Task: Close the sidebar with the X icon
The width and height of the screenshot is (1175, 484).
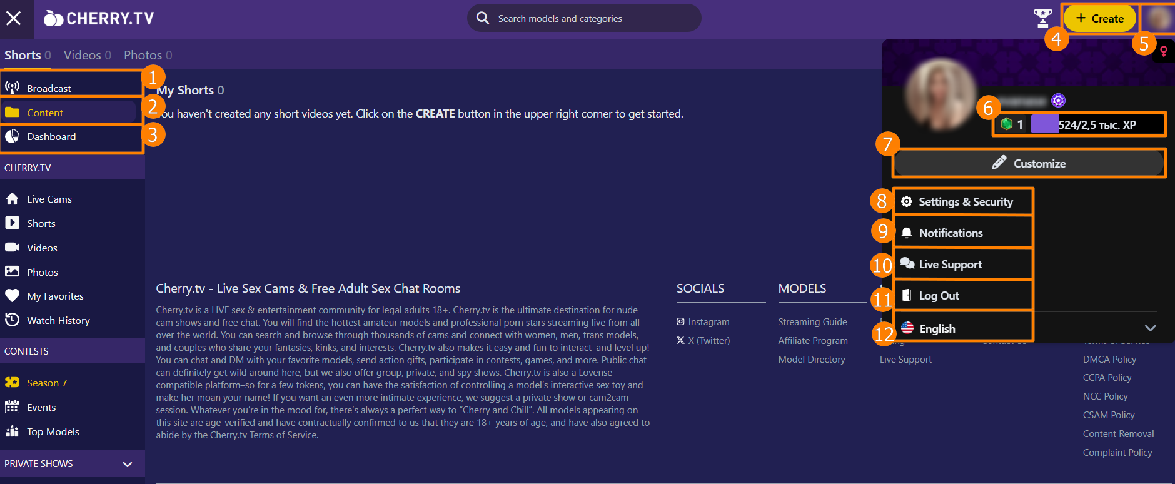Action: 14,18
